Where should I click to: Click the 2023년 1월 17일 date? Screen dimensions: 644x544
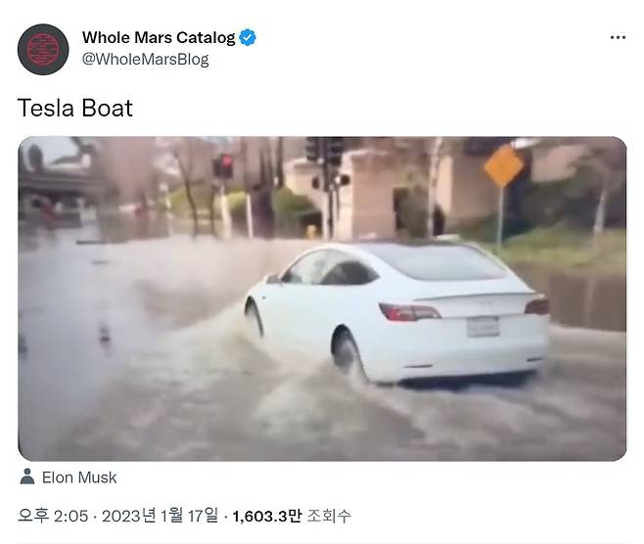click(x=161, y=516)
